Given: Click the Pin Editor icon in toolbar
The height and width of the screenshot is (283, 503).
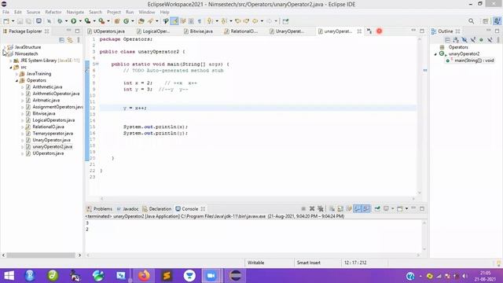Looking at the screenshot, I should click(x=285, y=21).
